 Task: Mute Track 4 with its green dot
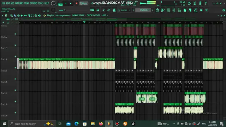16,68
